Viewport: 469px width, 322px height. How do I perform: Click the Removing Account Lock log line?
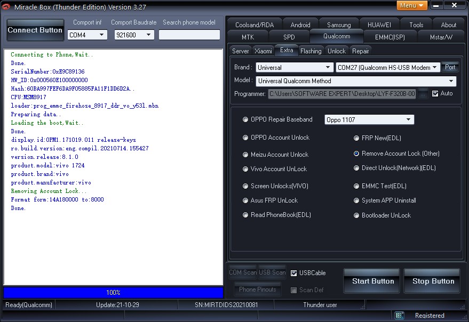click(49, 191)
